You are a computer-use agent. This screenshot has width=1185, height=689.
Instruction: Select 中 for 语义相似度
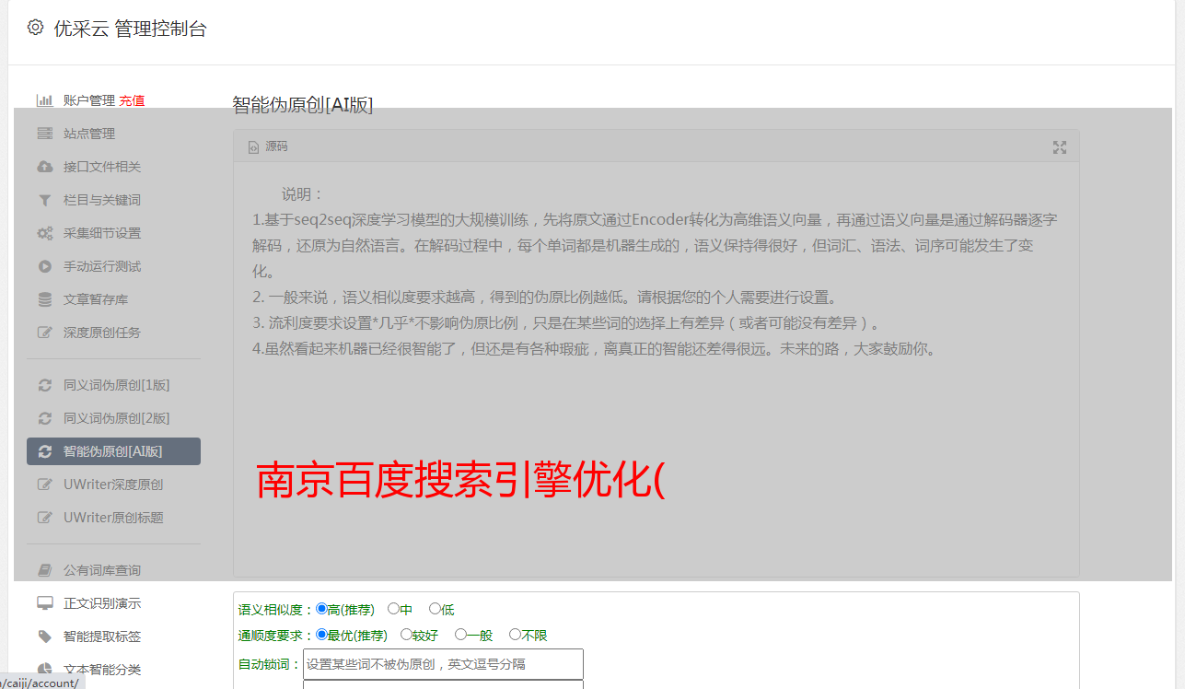pos(393,609)
